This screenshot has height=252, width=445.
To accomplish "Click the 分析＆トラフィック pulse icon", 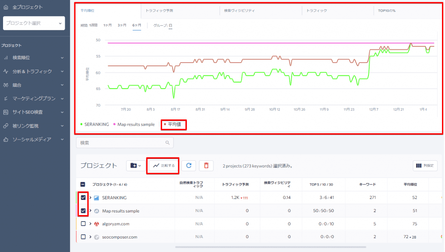I will (6, 71).
